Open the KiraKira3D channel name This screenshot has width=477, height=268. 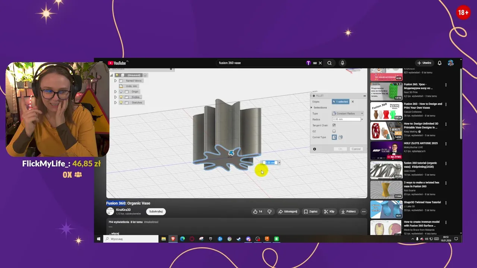(123, 210)
